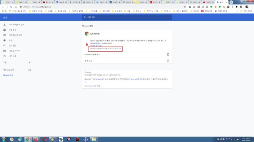Open the report issue external link icon
Viewport: 254px width, 142px height.
click(x=168, y=61)
